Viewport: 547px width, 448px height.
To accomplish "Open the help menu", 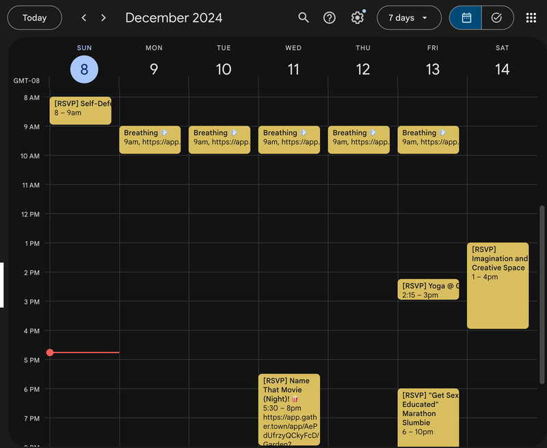I will click(330, 18).
